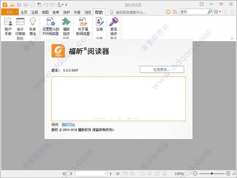Open the folder search icon beside the find box
Viewport: 237px width, 178px height.
pos(175,12)
